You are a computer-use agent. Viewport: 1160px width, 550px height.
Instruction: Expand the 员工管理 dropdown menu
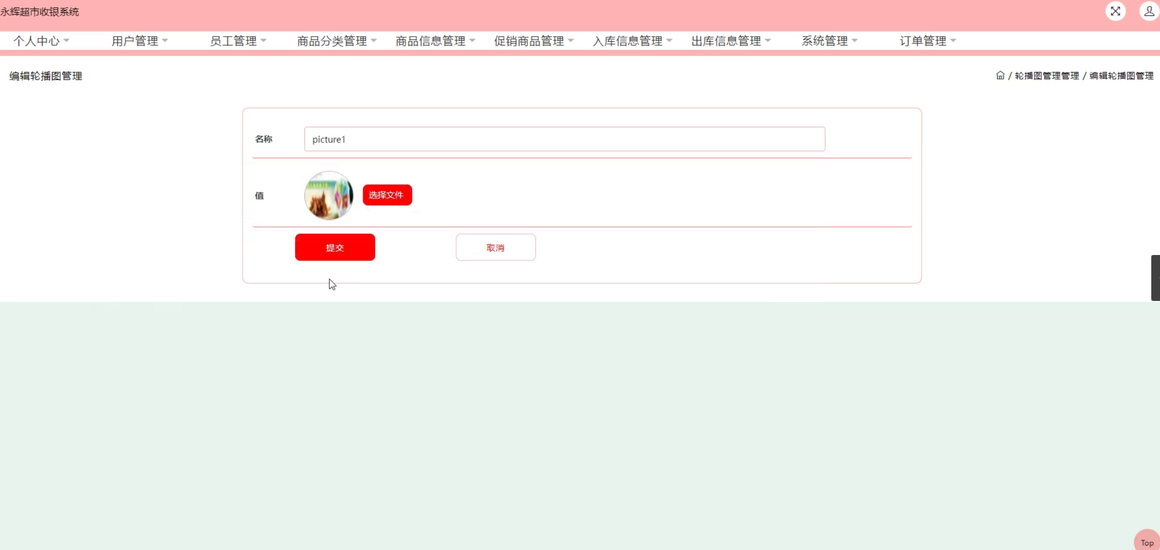[x=238, y=41]
